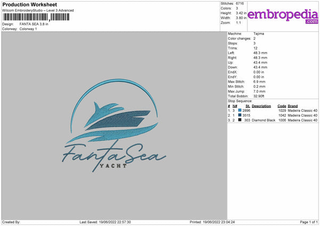
Task: Click the thread code 1042
Action: click(282, 116)
